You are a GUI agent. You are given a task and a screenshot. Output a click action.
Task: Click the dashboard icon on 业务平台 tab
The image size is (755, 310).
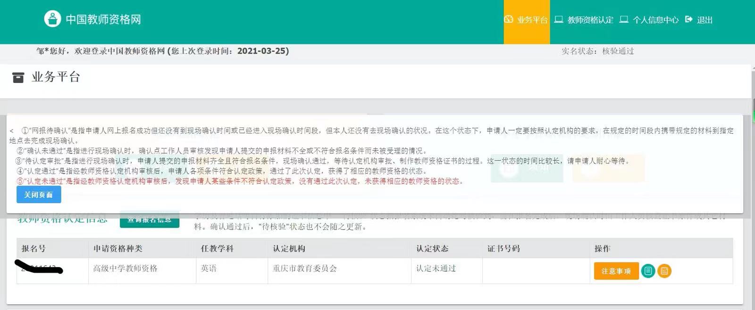pyautogui.click(x=509, y=19)
